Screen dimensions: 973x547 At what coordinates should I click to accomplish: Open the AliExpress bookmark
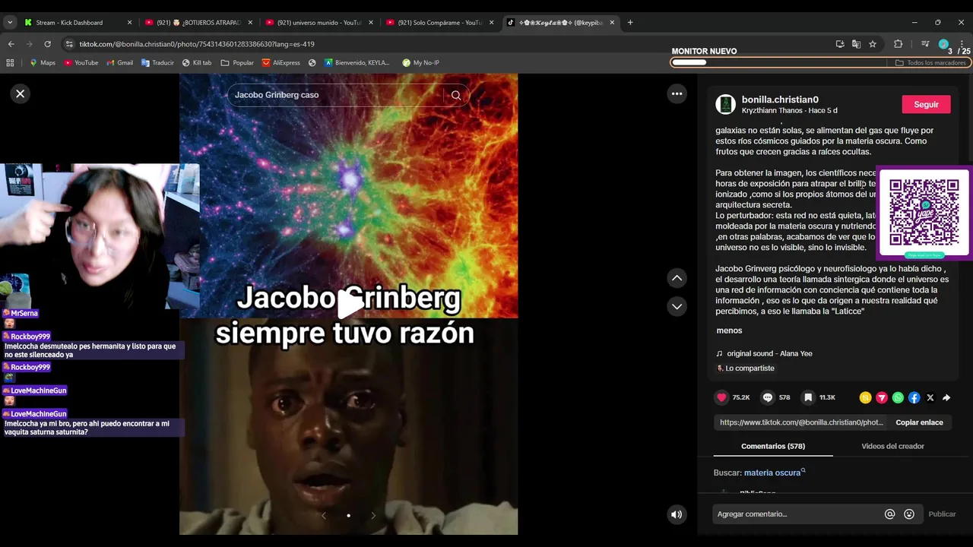pos(281,62)
